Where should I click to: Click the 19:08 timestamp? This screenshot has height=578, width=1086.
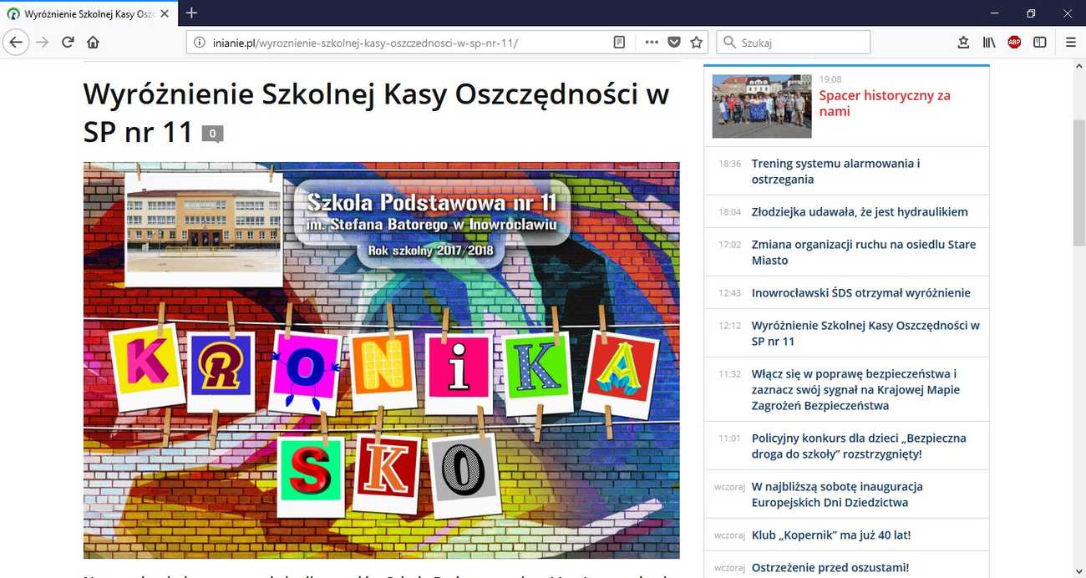coord(830,79)
